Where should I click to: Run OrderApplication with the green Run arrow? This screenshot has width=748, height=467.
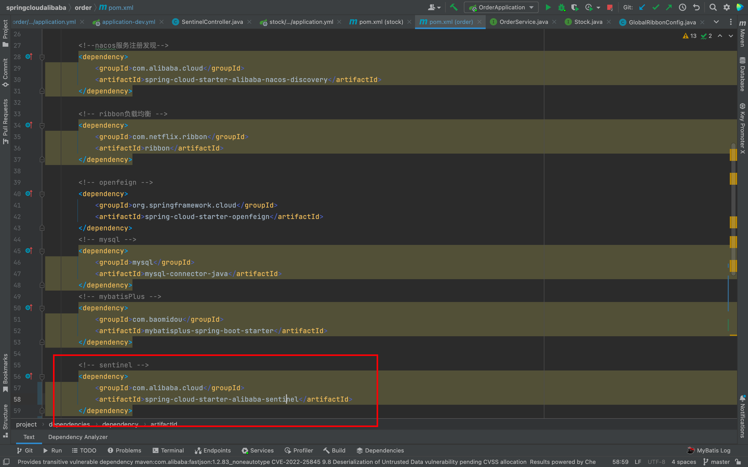pos(548,7)
